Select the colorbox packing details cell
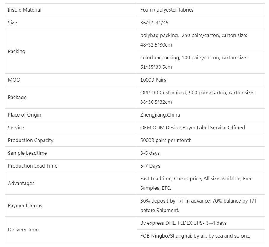269x247 pixels. click(194, 62)
